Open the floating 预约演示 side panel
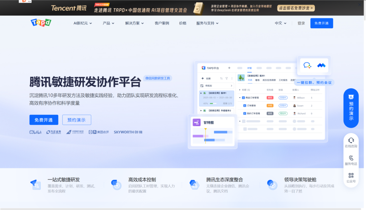This screenshot has height=210, width=366. point(351,108)
